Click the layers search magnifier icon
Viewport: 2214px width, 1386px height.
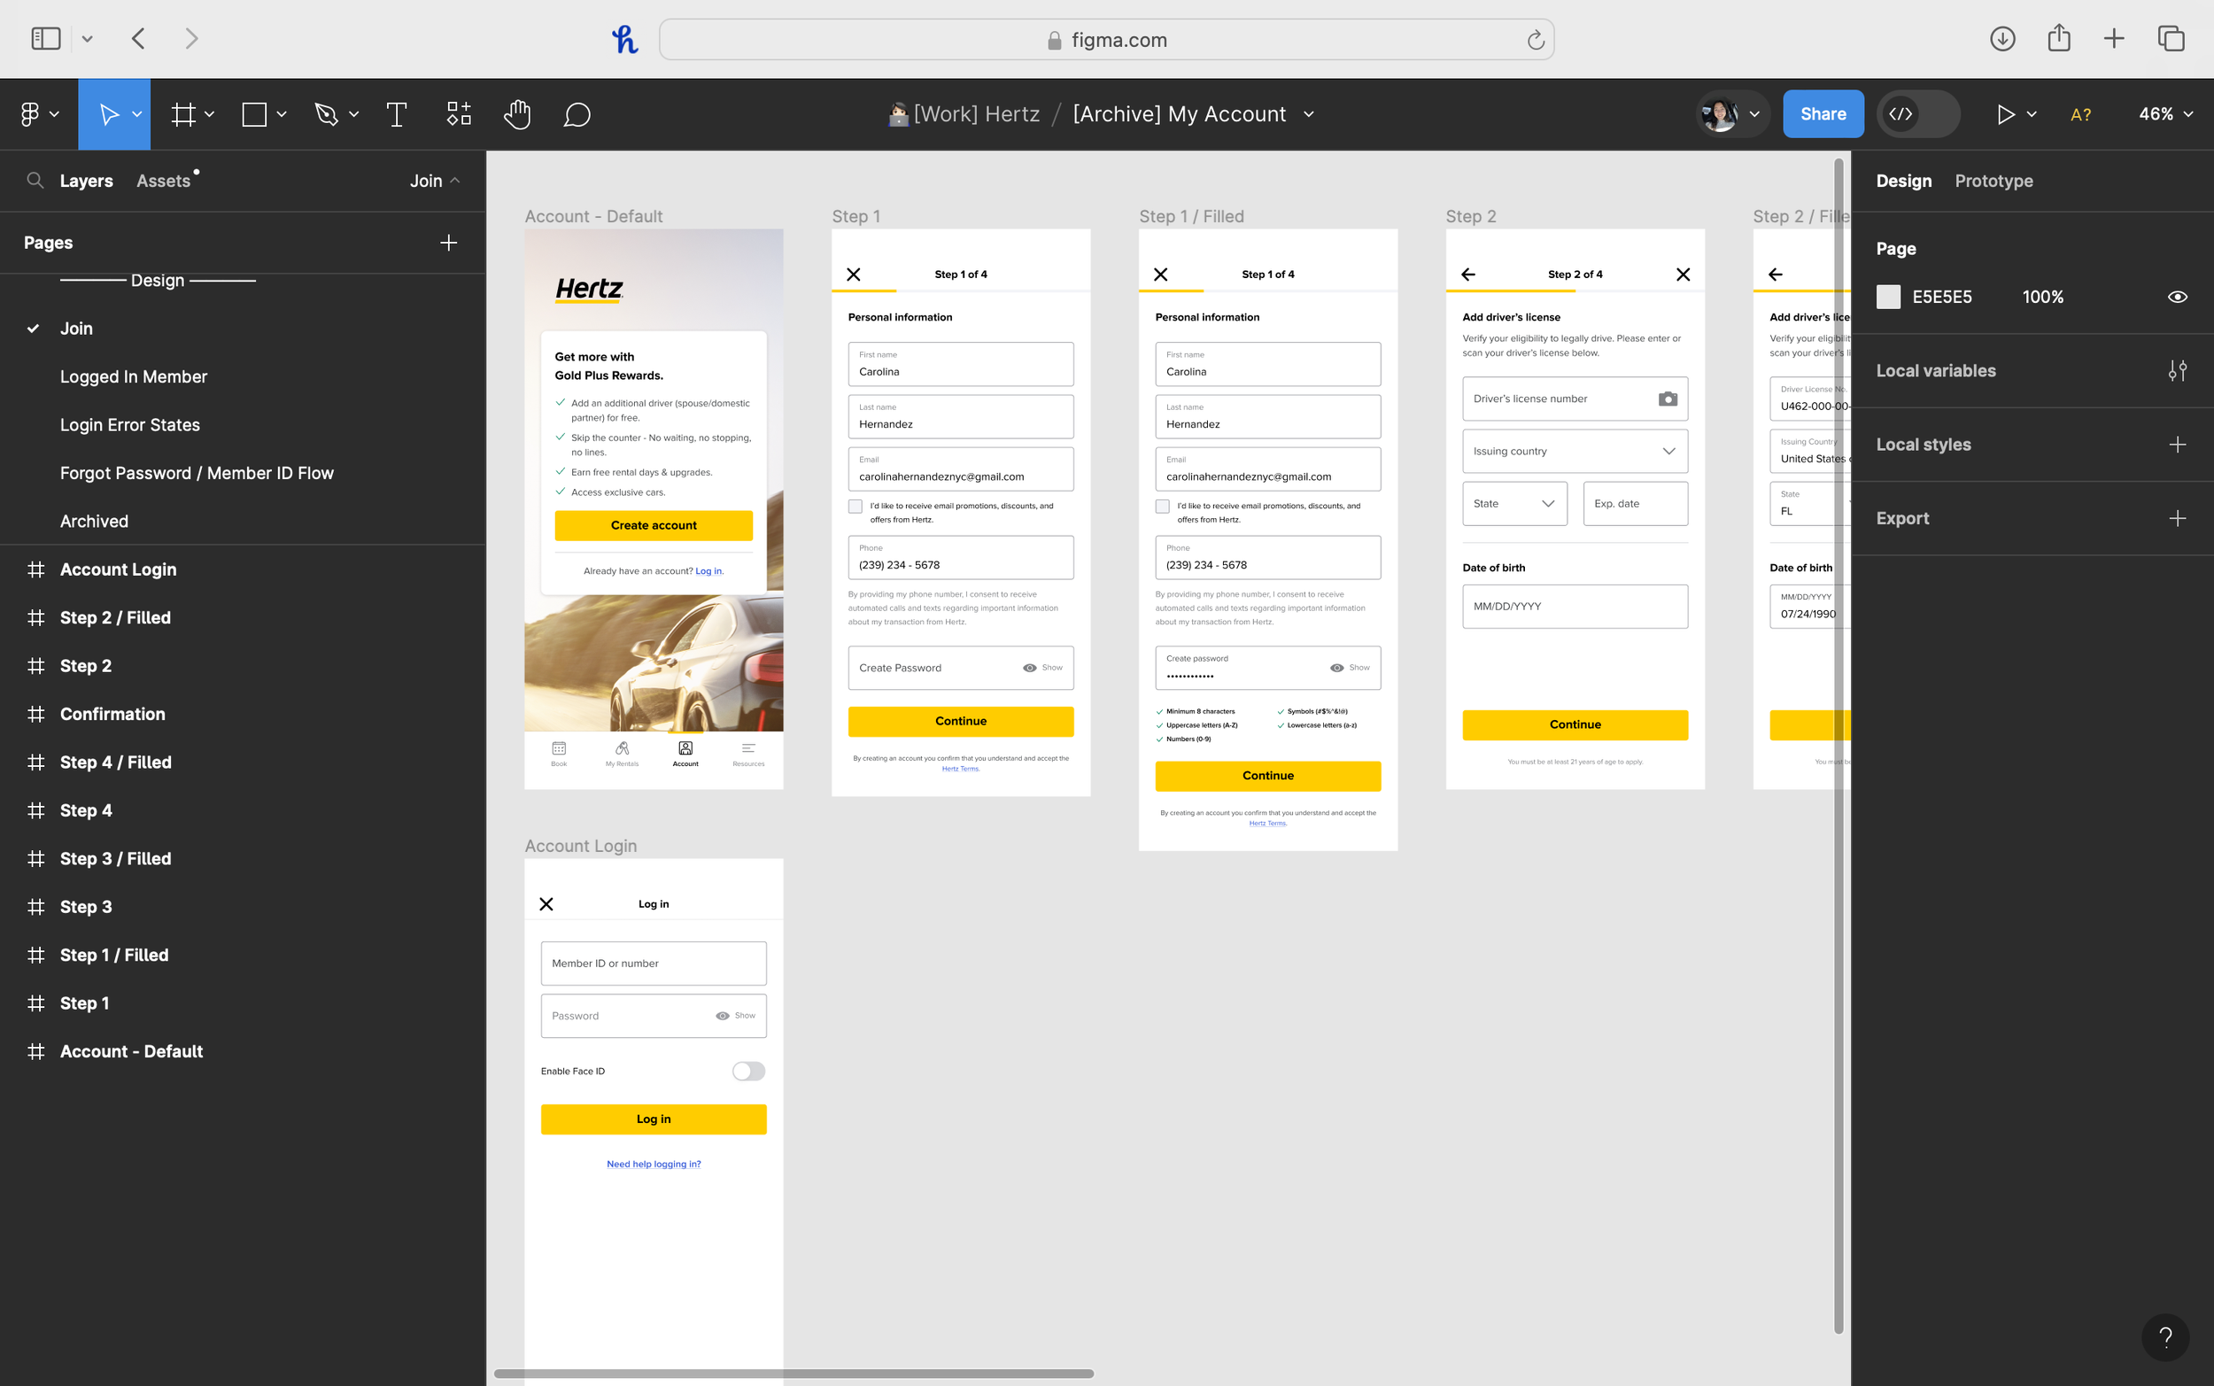tap(35, 181)
